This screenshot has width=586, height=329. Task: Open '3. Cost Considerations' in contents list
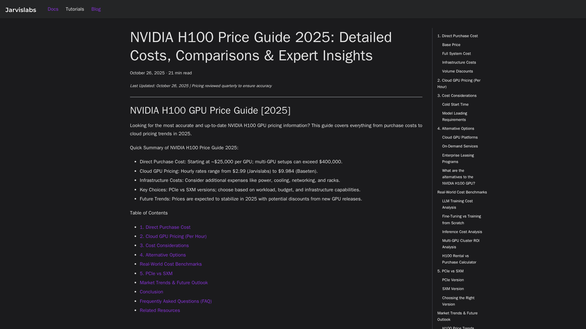pos(164,246)
